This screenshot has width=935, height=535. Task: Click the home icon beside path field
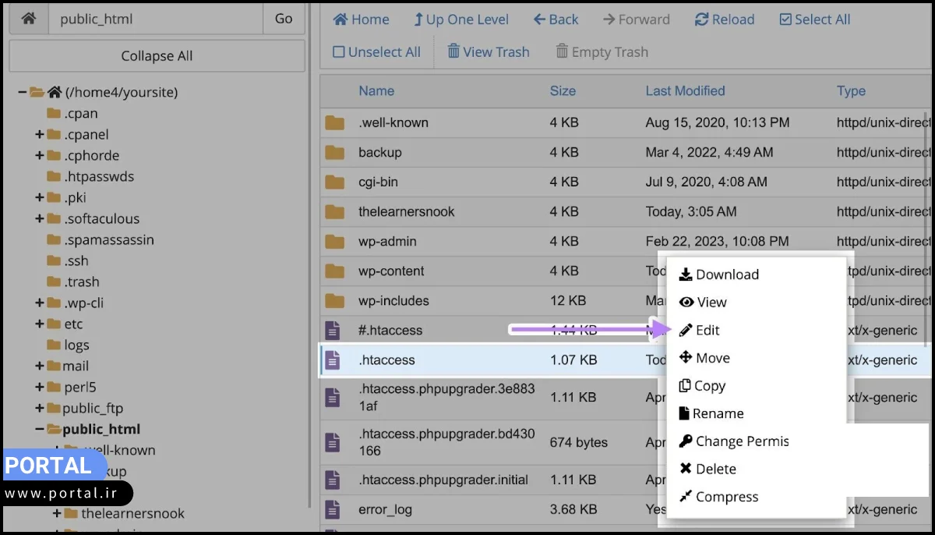(28, 19)
